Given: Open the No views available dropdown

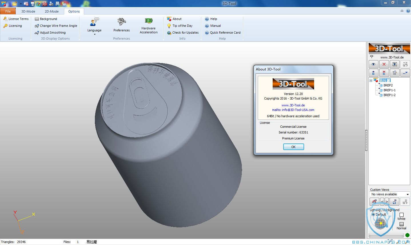Looking at the screenshot, I should point(389,194).
